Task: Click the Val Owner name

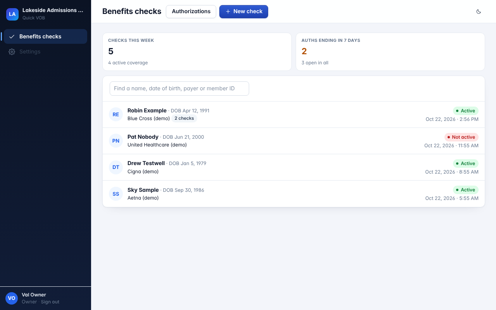Action: (34, 295)
